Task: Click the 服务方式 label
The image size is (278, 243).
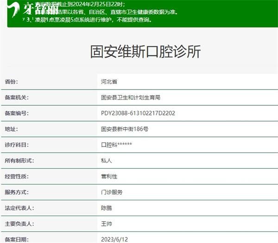Action: [17, 192]
